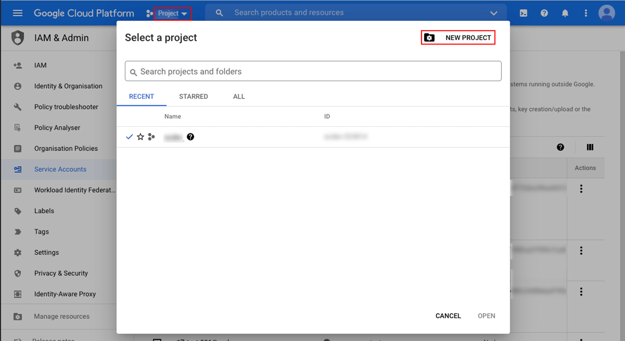The image size is (625, 341).
Task: Switch to the RECENT tab
Action: click(142, 97)
